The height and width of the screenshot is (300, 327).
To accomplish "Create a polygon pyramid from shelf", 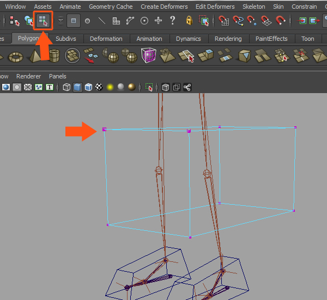I will (35, 56).
